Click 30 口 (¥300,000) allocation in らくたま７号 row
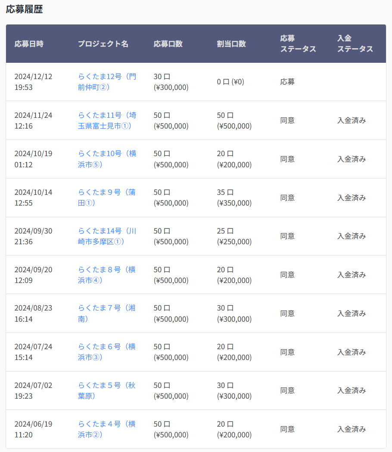Viewport: 392px width, 452px height. [234, 314]
